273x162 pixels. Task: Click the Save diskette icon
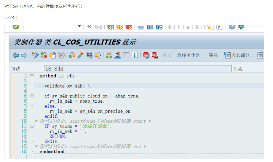tap(99, 27)
